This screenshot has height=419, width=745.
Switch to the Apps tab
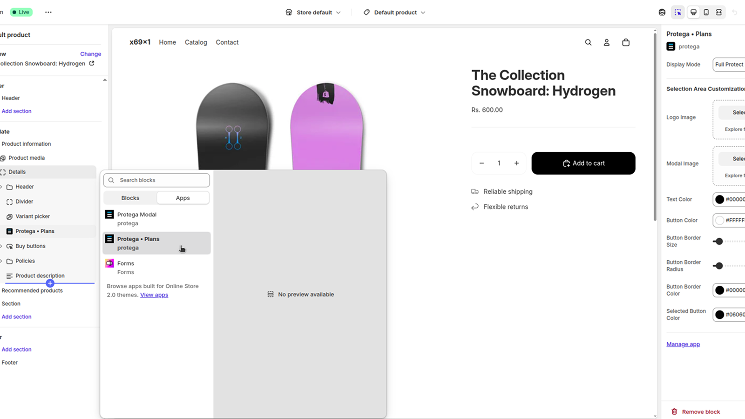pyautogui.click(x=183, y=198)
